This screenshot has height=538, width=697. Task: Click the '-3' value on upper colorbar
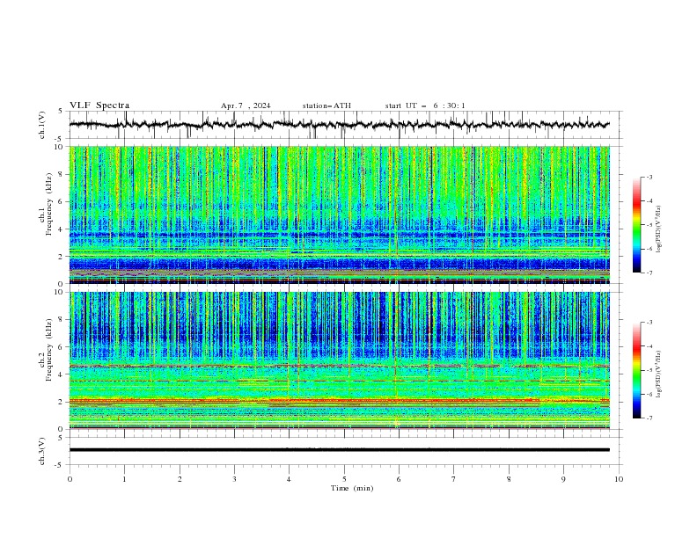[x=649, y=177]
